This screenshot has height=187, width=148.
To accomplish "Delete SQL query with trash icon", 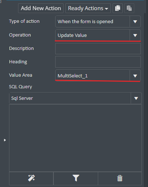I will (120, 178).
